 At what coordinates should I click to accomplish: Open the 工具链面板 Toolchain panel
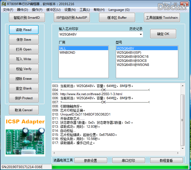tap(162, 18)
